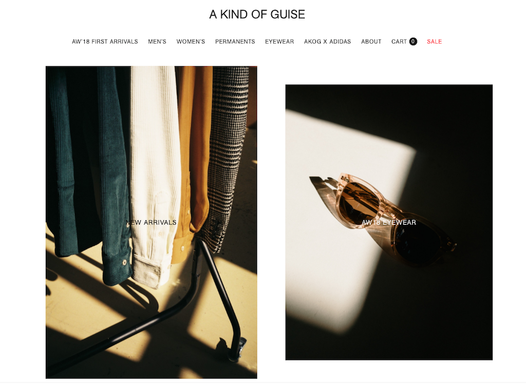Click the mustard orange shirt in photo
526x385 pixels.
click(x=193, y=161)
